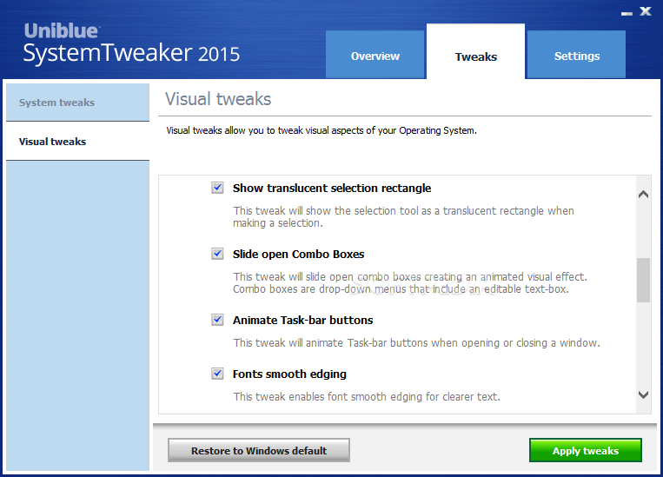Select Visual tweaks in the sidebar
This screenshot has width=663, height=477.
(78, 142)
